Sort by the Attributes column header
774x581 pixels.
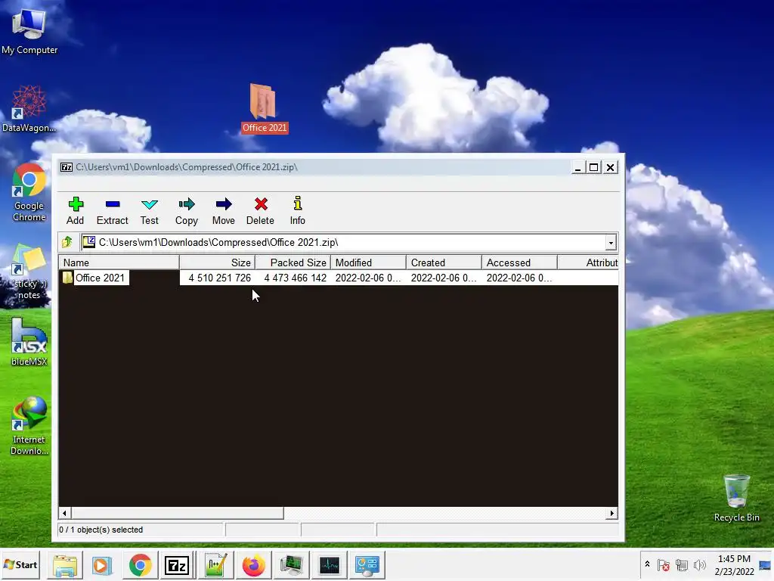(x=588, y=263)
